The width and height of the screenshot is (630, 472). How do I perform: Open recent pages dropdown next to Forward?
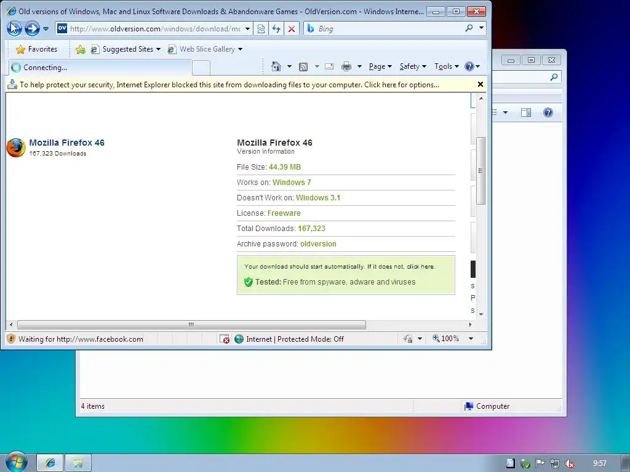(x=46, y=29)
